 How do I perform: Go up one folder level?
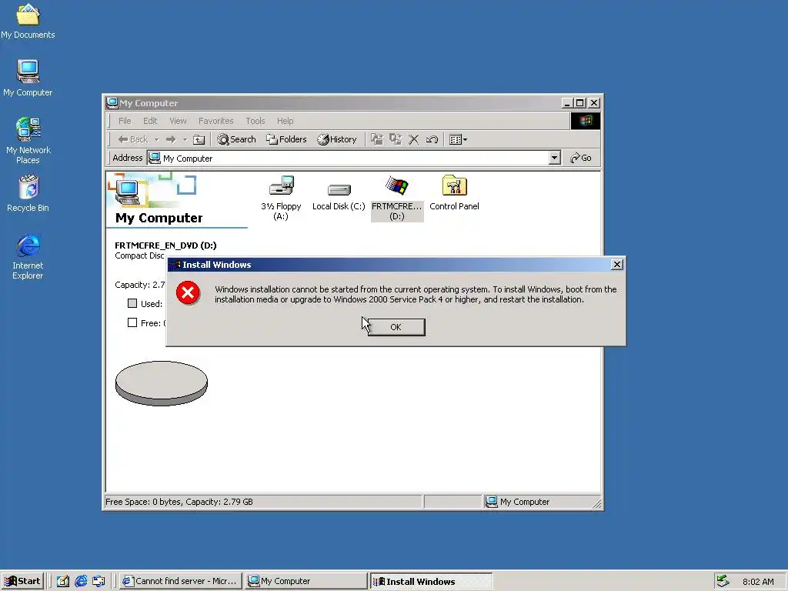pos(199,139)
